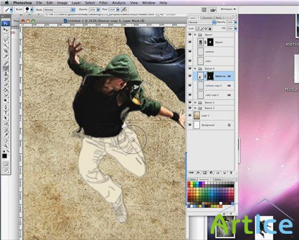Select the Lasso tool
The height and width of the screenshot is (240, 299).
(x=6, y=40)
